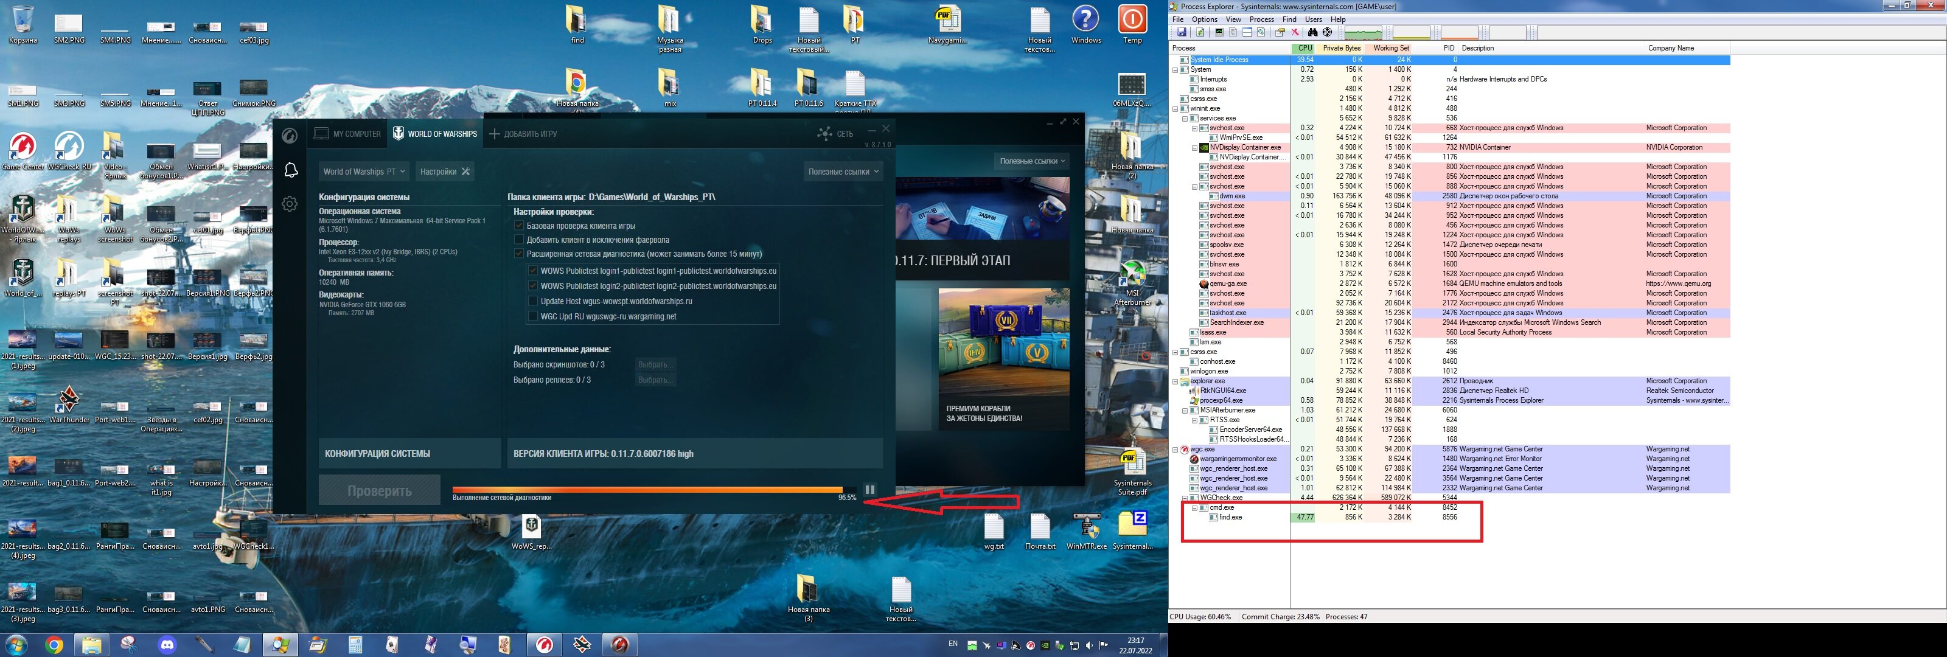Click the CPU usage mini graph in toolbar
This screenshot has width=1947, height=657.
coord(1364,32)
